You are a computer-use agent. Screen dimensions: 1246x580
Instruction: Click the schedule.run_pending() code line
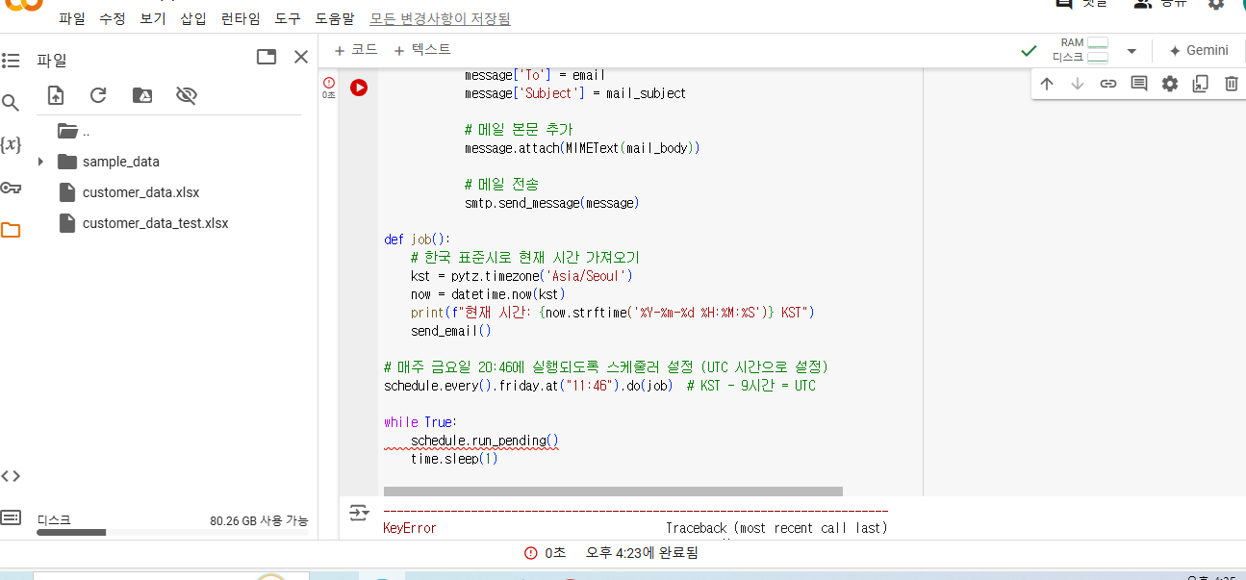tap(485, 441)
